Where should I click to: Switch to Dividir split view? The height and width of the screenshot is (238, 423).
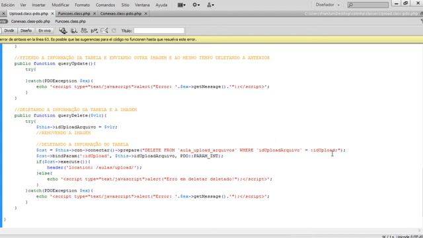pos(9,31)
